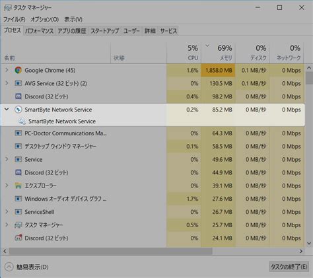This screenshot has height=278, width=313.
Task: Sort by the メモリ column header
Action: point(218,52)
